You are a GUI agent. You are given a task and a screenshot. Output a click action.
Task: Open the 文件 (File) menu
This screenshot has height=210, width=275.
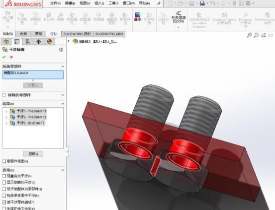tap(55, 3)
